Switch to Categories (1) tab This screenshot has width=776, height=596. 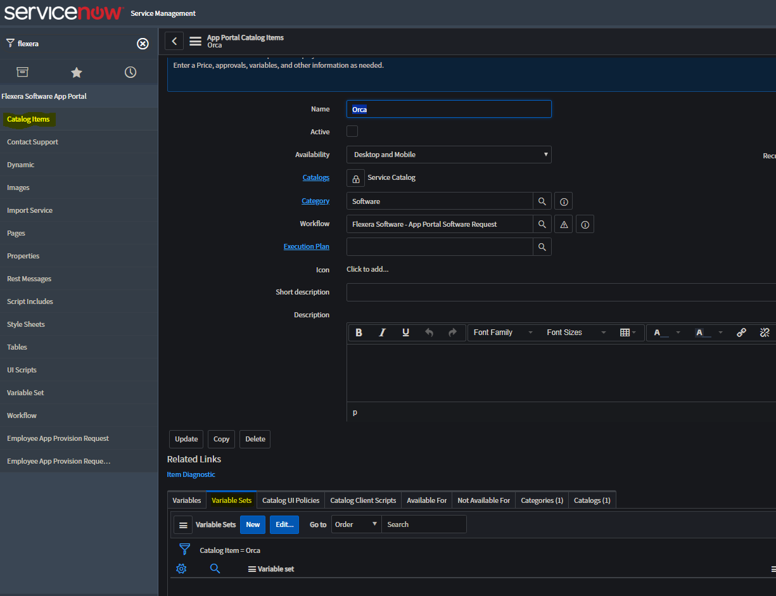542,500
